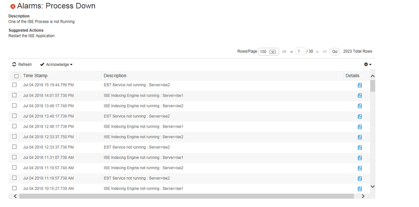Check the 12:46:17.739 PM alarm row
Viewport: 419px width, 207px height.
14,126
